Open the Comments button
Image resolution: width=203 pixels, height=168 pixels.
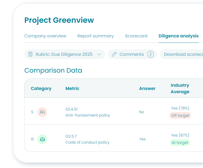(132, 54)
